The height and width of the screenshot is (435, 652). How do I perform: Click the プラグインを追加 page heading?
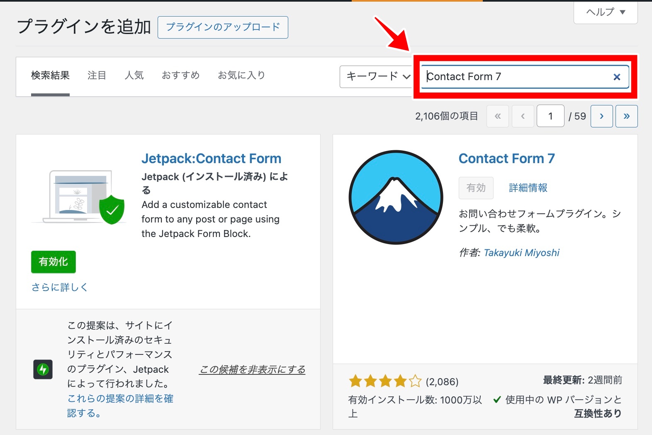[x=84, y=27]
